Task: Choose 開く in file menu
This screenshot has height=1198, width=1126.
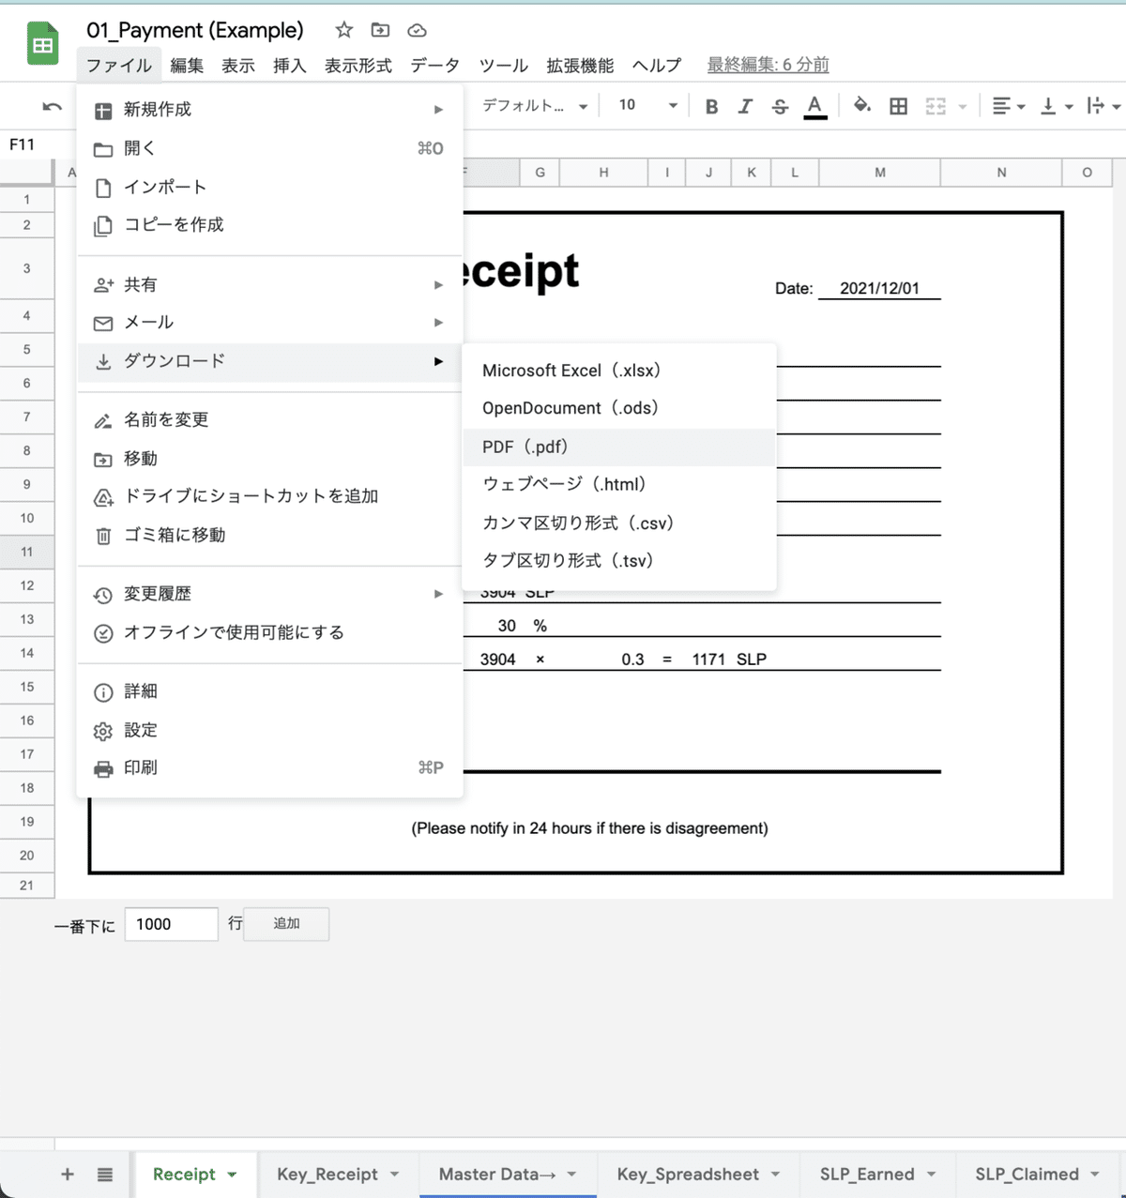Action: (270, 148)
